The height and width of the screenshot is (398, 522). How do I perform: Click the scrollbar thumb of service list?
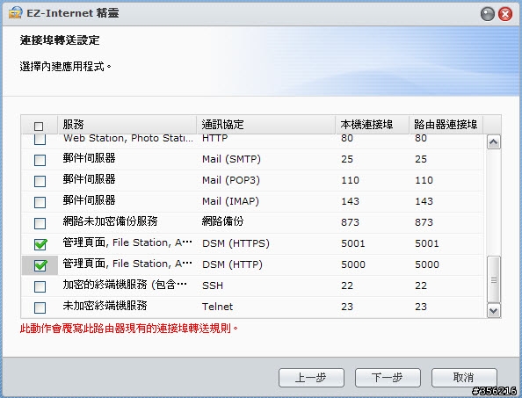pyautogui.click(x=493, y=279)
